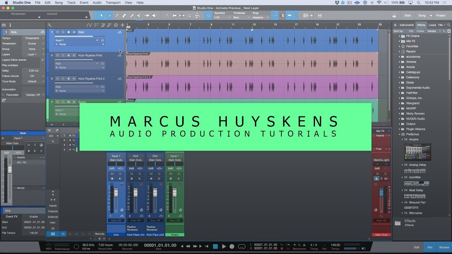Open track list wrench options
This screenshot has height=254, width=452.
pos(50,25)
